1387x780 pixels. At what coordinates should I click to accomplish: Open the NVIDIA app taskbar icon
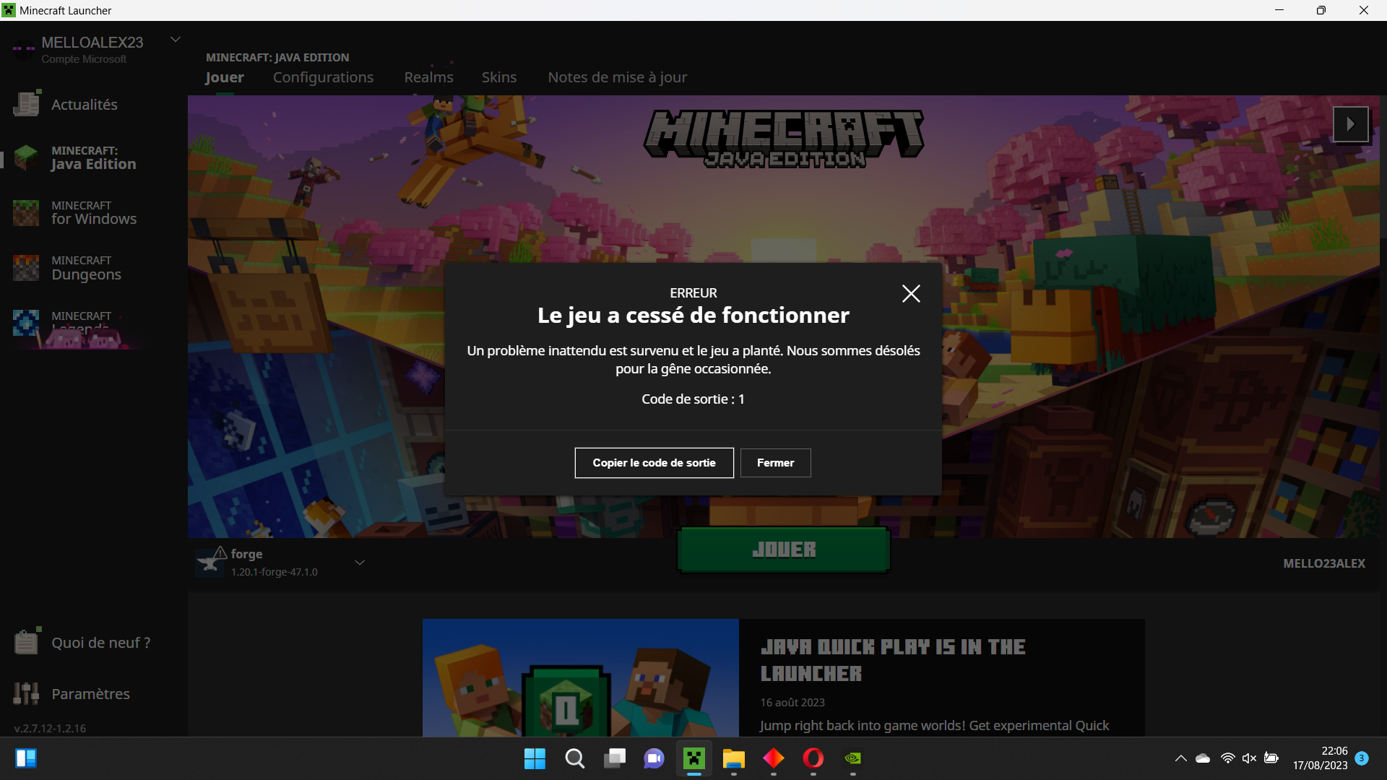853,758
